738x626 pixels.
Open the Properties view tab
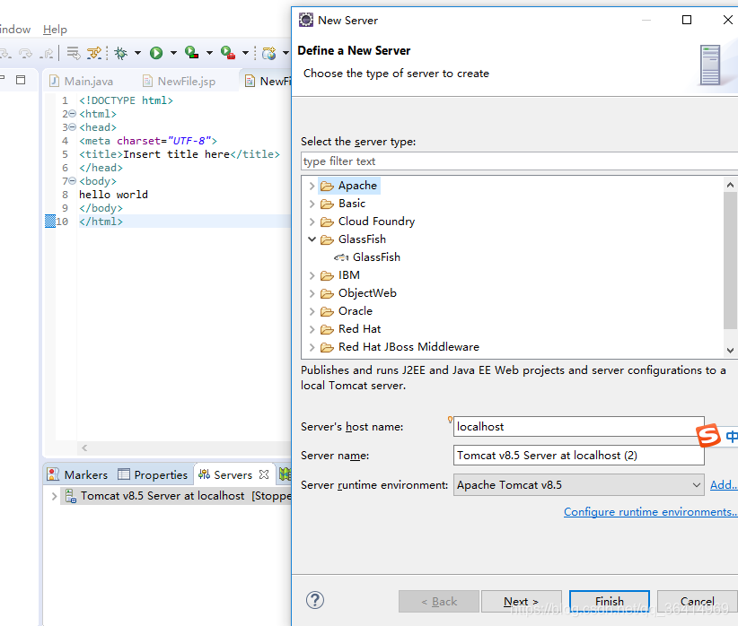pyautogui.click(x=153, y=474)
